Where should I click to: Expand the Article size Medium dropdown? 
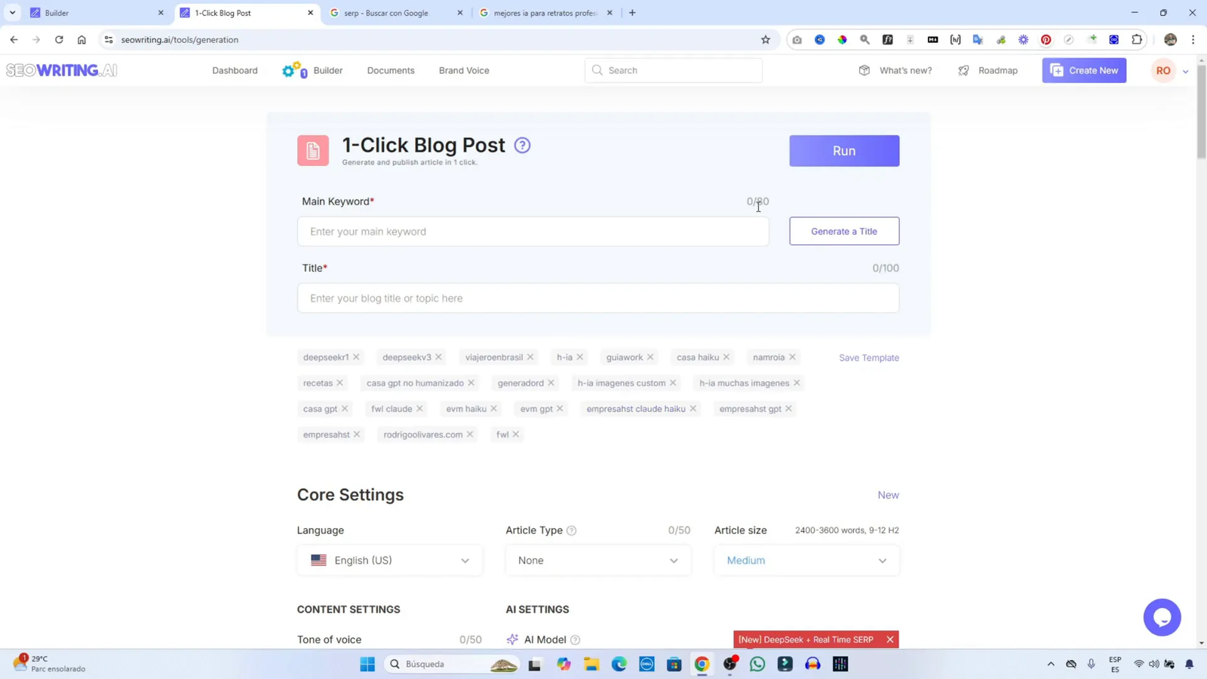[806, 561]
